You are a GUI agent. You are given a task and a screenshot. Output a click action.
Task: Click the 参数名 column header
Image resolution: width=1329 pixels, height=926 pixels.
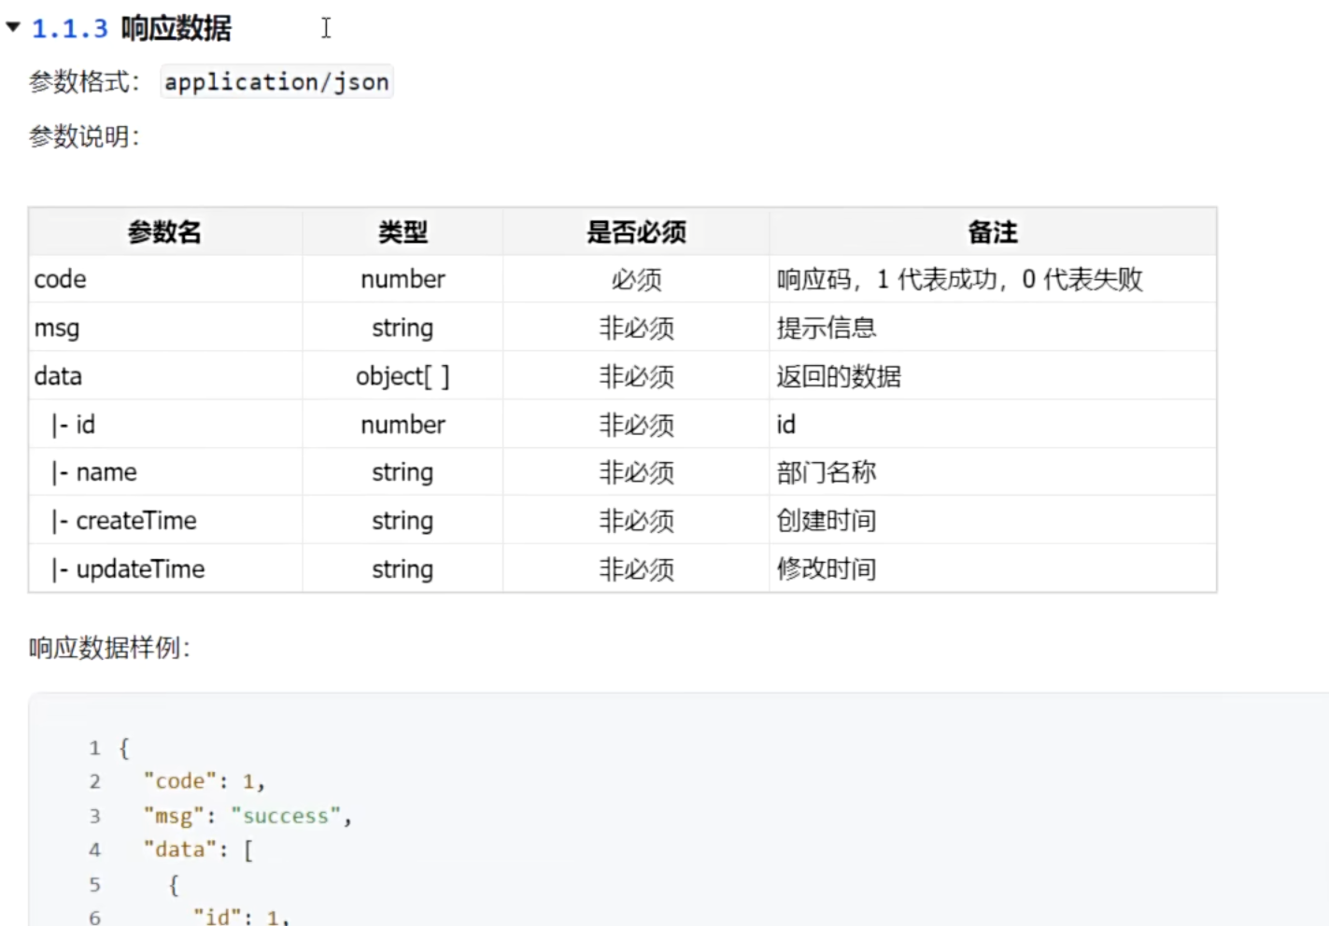(x=164, y=231)
